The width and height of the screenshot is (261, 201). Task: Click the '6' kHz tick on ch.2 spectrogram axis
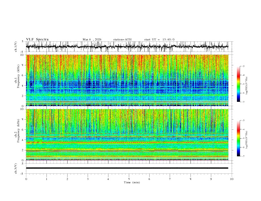[23, 130]
